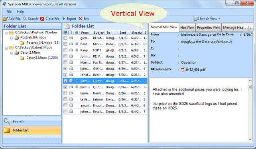Click the envelope icon of Lesle... email

(x=71, y=99)
